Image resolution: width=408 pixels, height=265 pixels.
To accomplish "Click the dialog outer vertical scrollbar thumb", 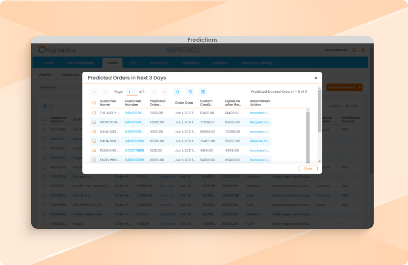I will click(320, 111).
